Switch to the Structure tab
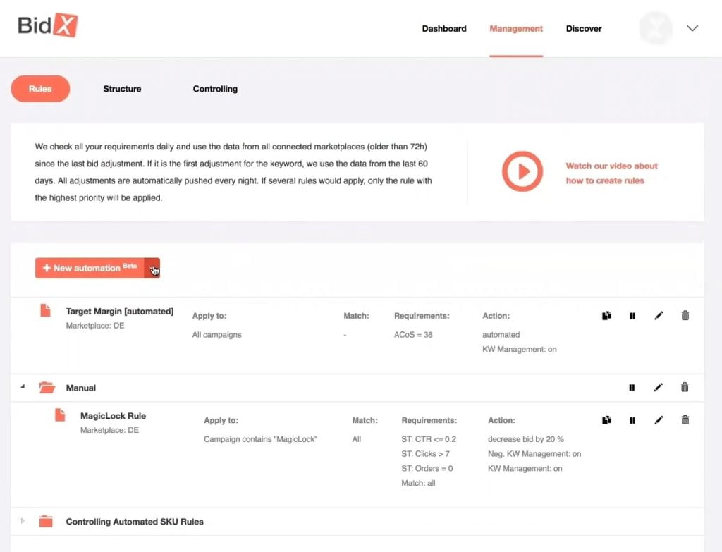Image resolution: width=722 pixels, height=552 pixels. click(122, 89)
